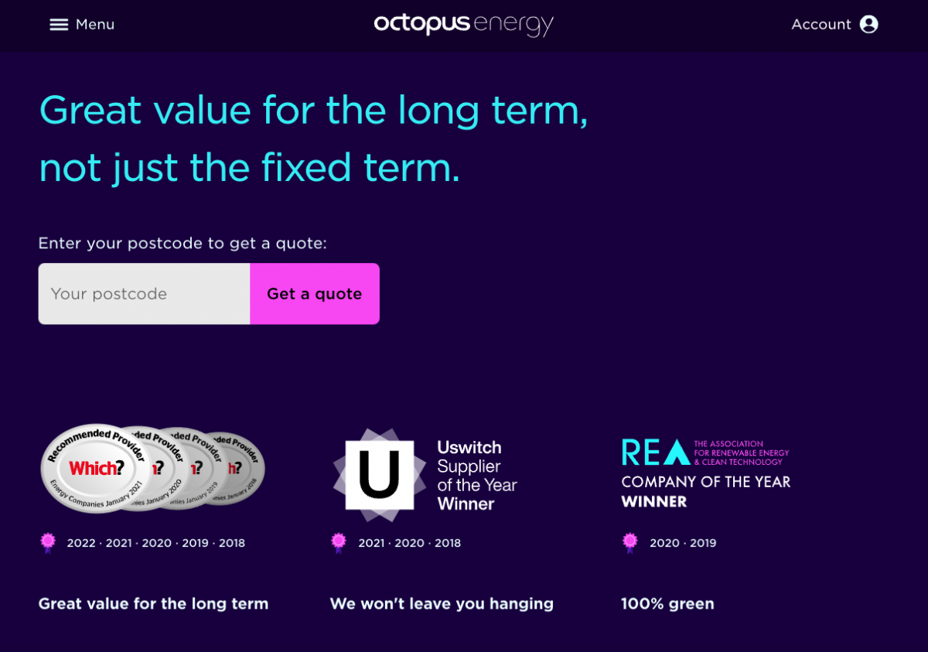Viewport: 928px width, 652px height.
Task: Click the 2022 year in the Which? awards
Action: point(83,543)
